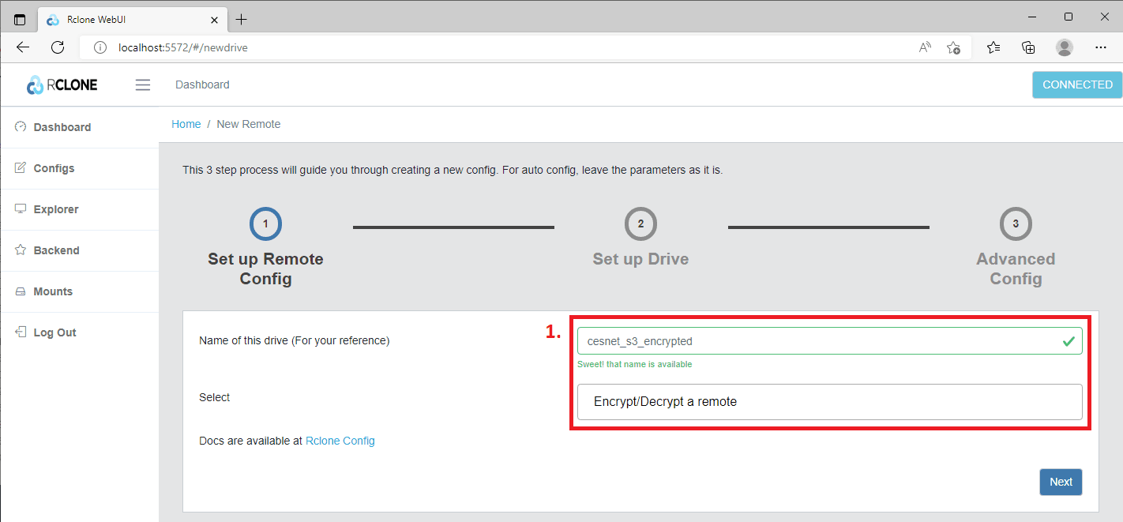Jump to step 2 Set up Drive circle
1123x522 pixels.
coord(640,224)
